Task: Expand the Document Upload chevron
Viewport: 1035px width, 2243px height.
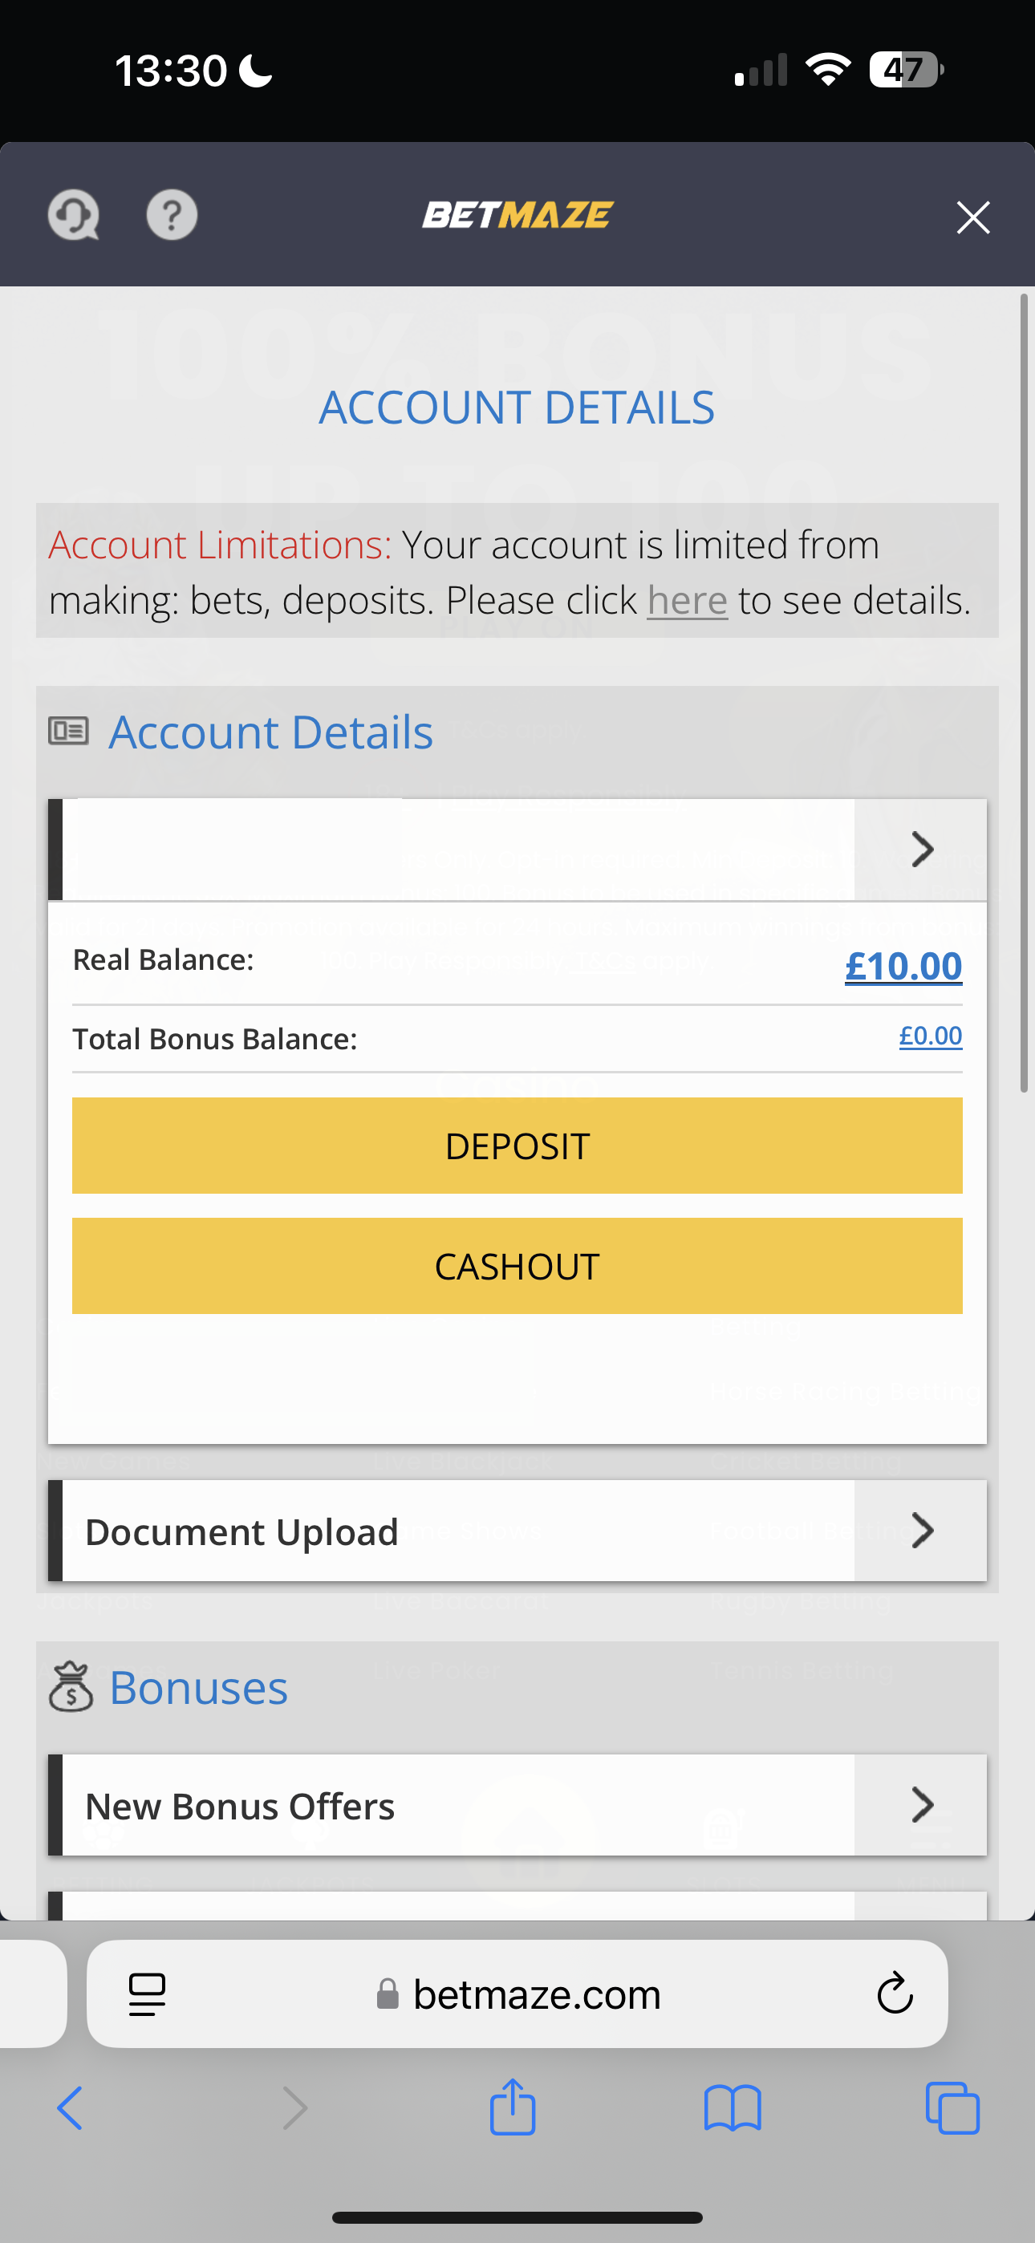Action: click(x=921, y=1531)
